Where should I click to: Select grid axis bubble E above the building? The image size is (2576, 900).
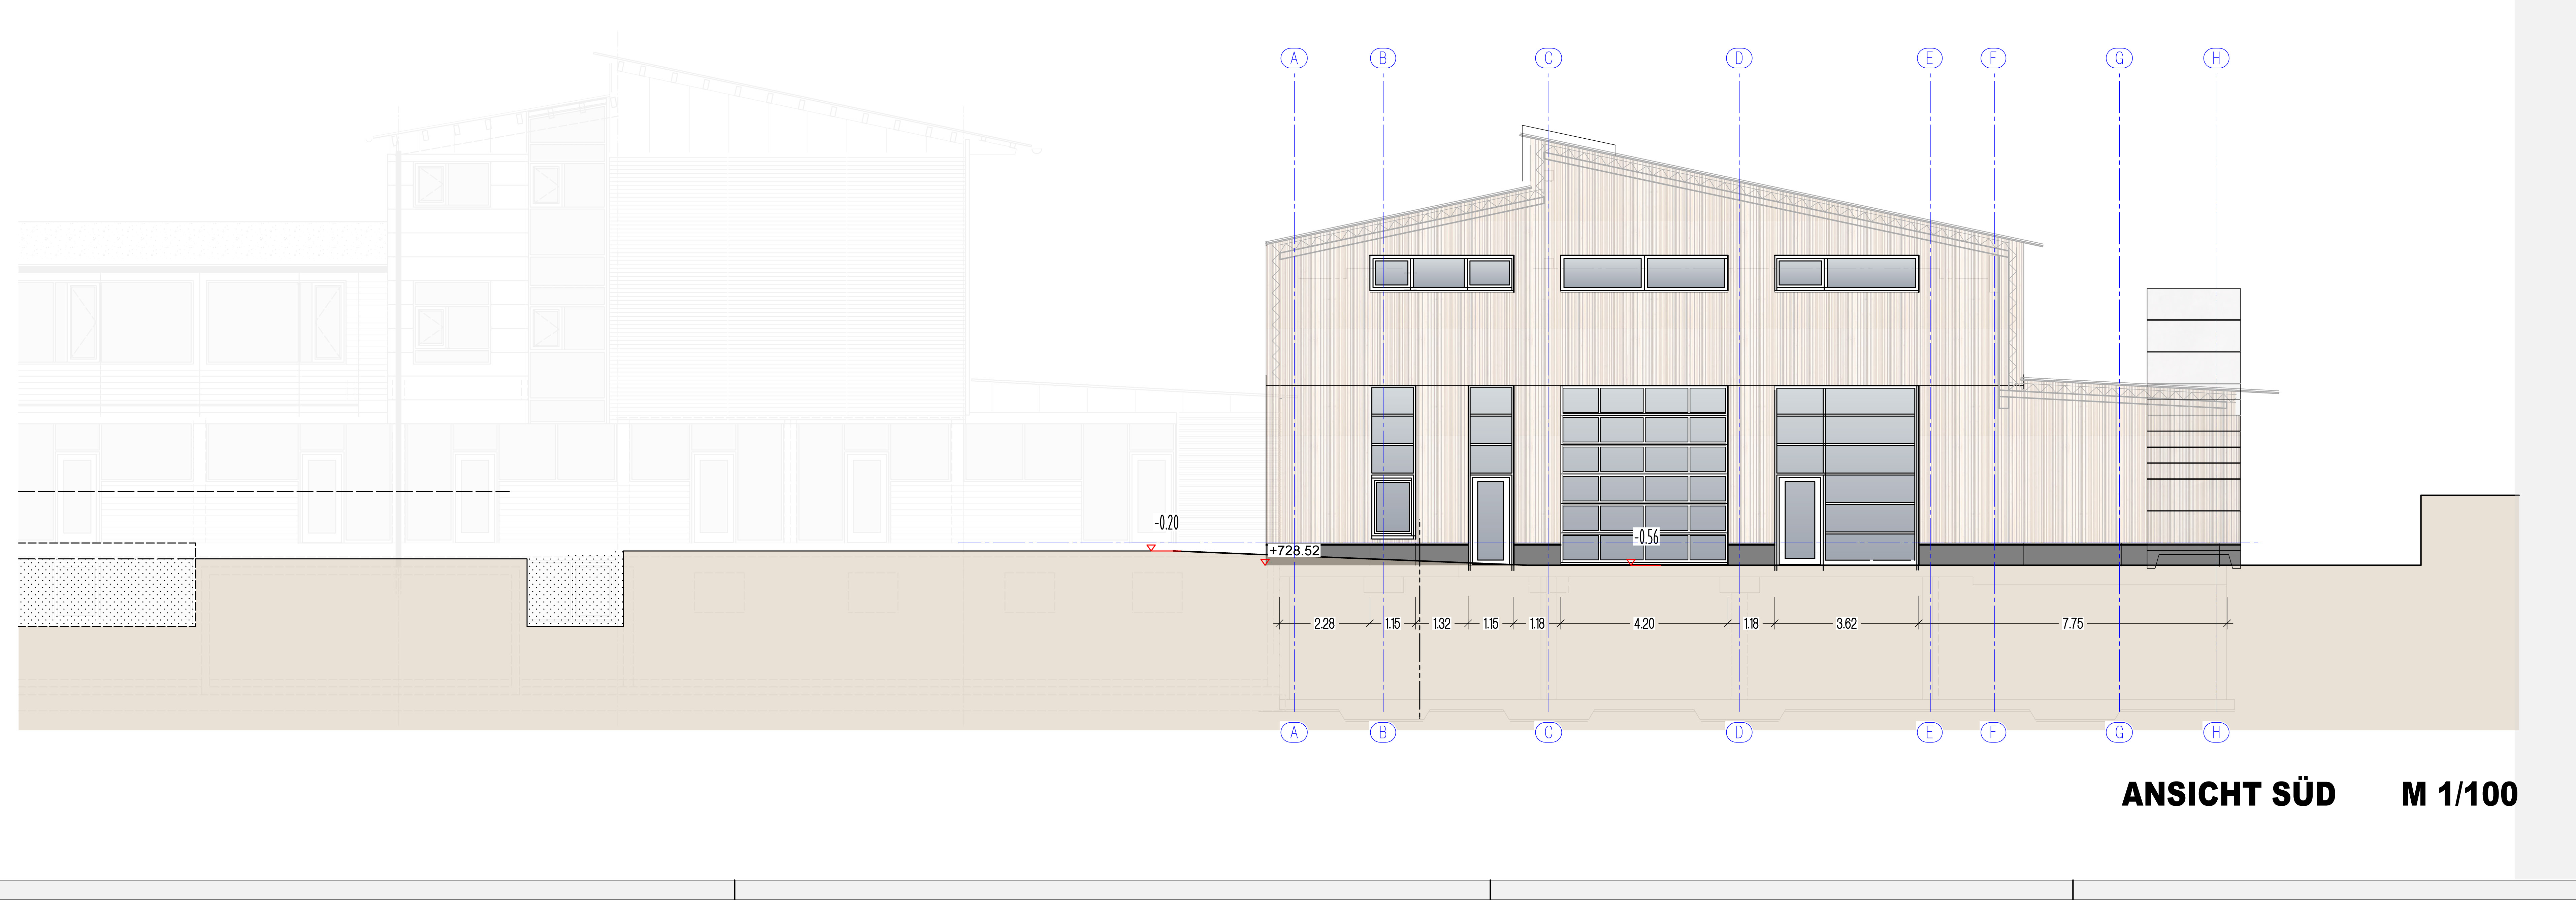pyautogui.click(x=1930, y=58)
